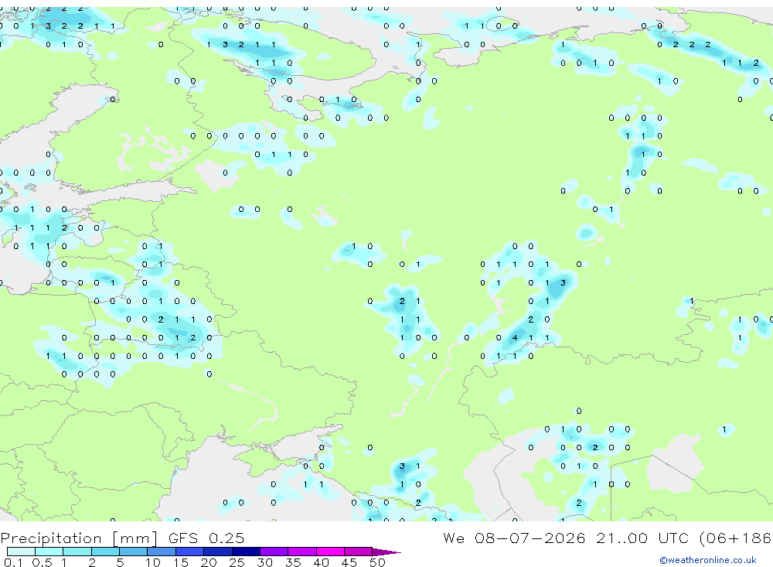Click the weatheronline.co.uk copyright link
The width and height of the screenshot is (773, 567).
[707, 560]
